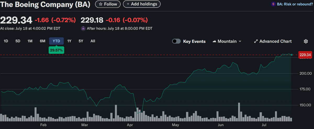This screenshot has width=314, height=129.
Task: Click the After hours: July 18 timestamp text
Action: [x=120, y=28]
